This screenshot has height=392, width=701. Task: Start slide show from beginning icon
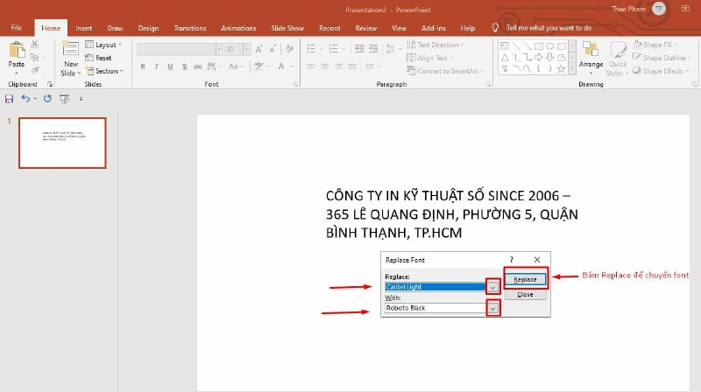[x=64, y=99]
